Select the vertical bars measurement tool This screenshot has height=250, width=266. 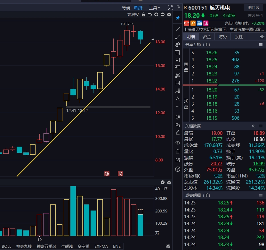pos(178,60)
